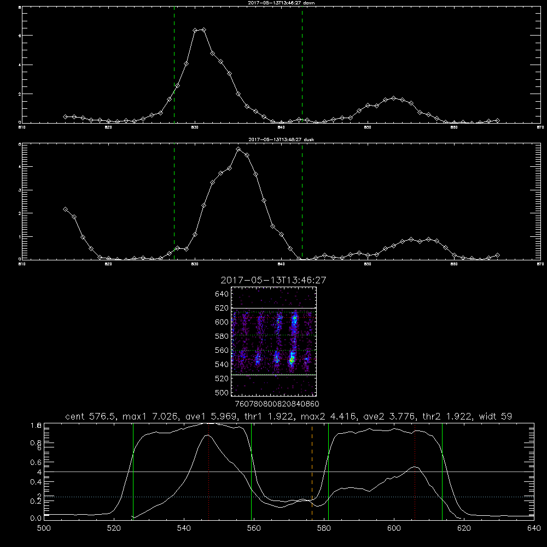Click the '2017-05-13T13:46:27 dawn' plot title
547x547 pixels.
coord(281,3)
